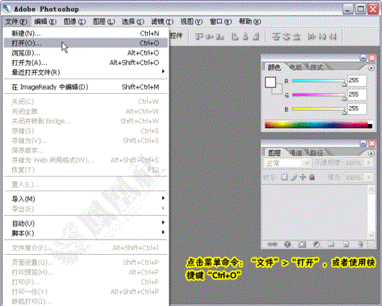Open the 帮助(H) menu
The height and width of the screenshot is (306, 382).
[x=250, y=22]
